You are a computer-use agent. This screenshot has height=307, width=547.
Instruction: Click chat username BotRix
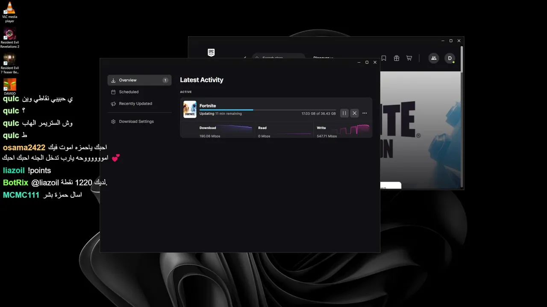coord(15,182)
